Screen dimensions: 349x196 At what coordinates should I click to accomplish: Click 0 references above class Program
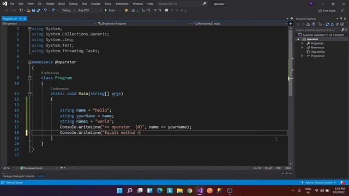point(50,73)
